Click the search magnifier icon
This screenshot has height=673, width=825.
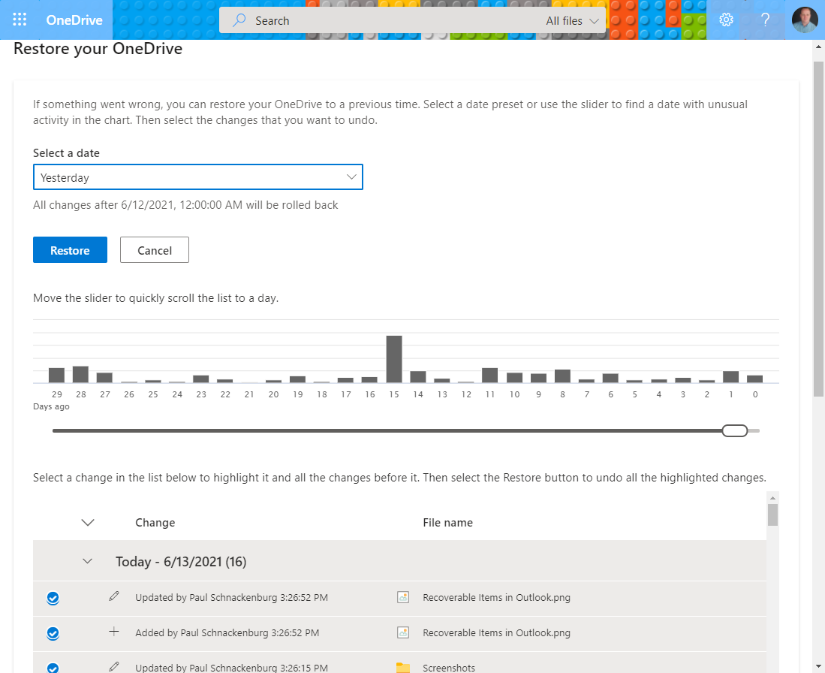(239, 20)
